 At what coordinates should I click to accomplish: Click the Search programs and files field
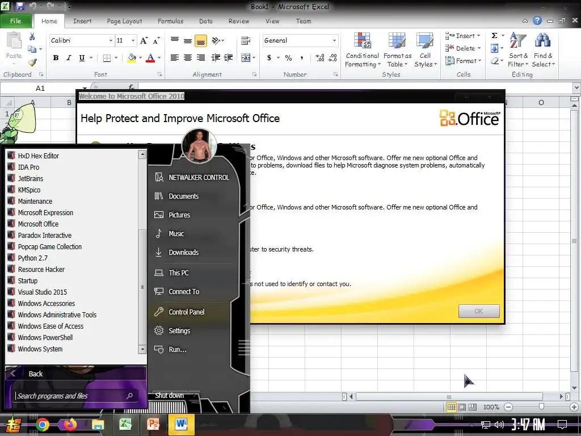click(74, 396)
